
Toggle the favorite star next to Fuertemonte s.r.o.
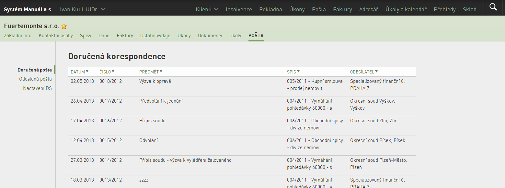pyautogui.click(x=64, y=27)
